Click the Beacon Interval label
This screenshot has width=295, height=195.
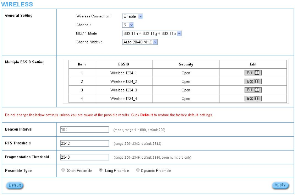pos(19,130)
